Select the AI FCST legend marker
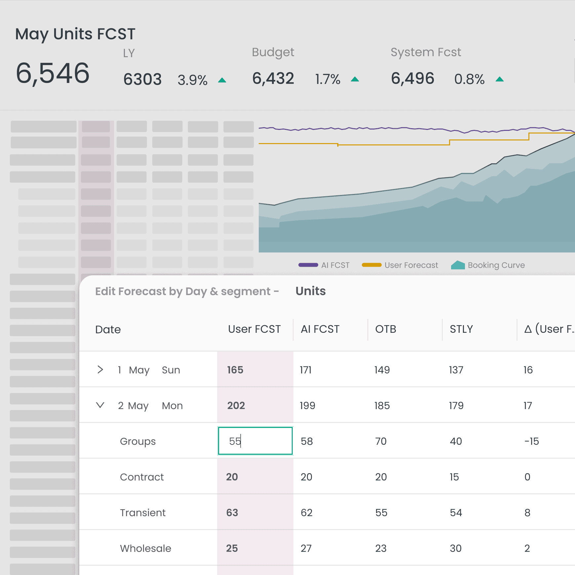Viewport: 575px width, 575px height. pyautogui.click(x=308, y=265)
